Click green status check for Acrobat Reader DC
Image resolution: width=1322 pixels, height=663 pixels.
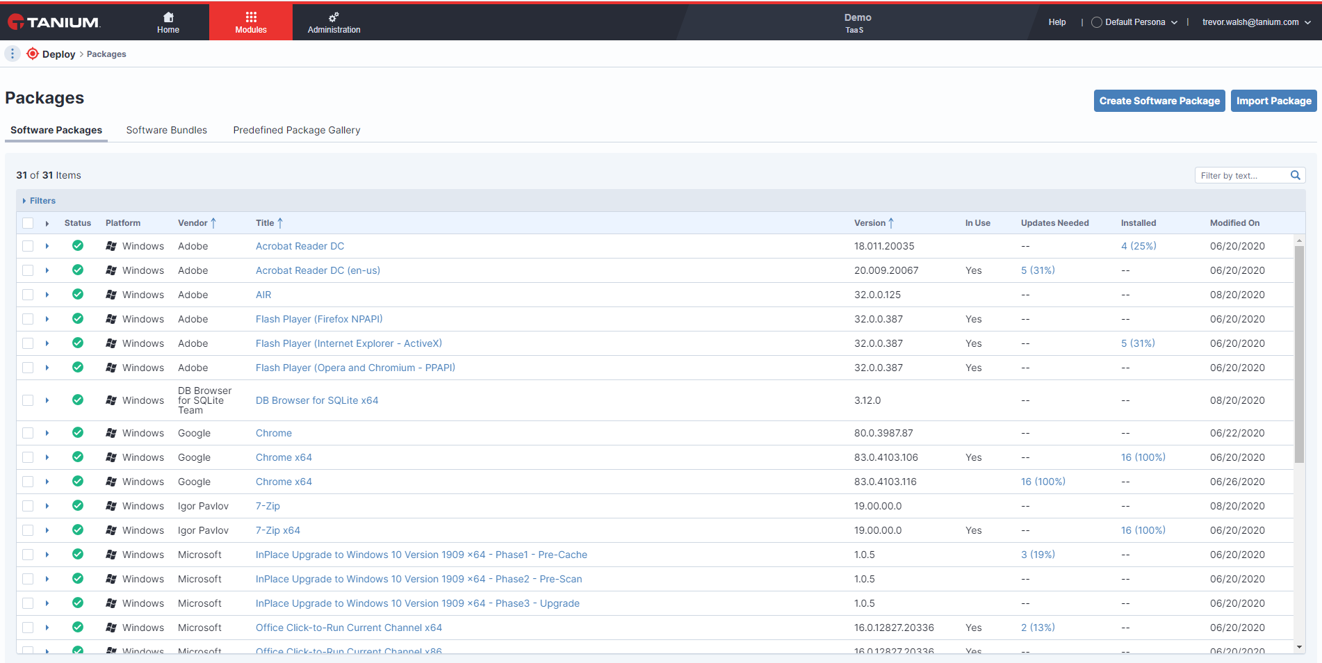[x=78, y=245]
